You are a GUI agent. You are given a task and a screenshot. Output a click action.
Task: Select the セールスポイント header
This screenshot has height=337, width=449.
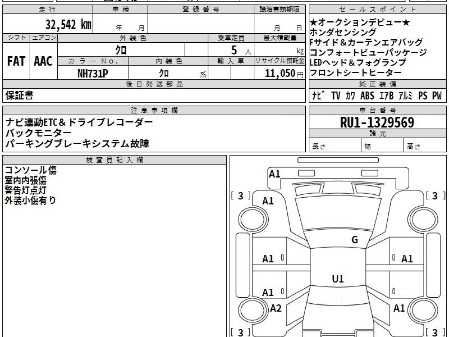pos(378,10)
